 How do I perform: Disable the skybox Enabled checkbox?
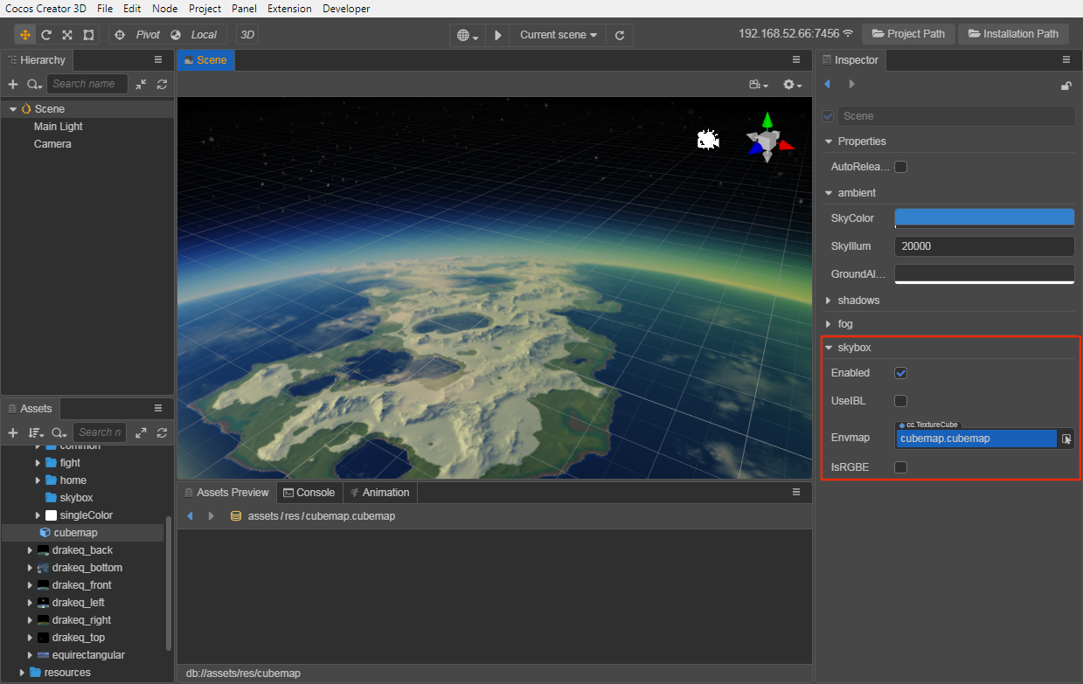pos(901,373)
